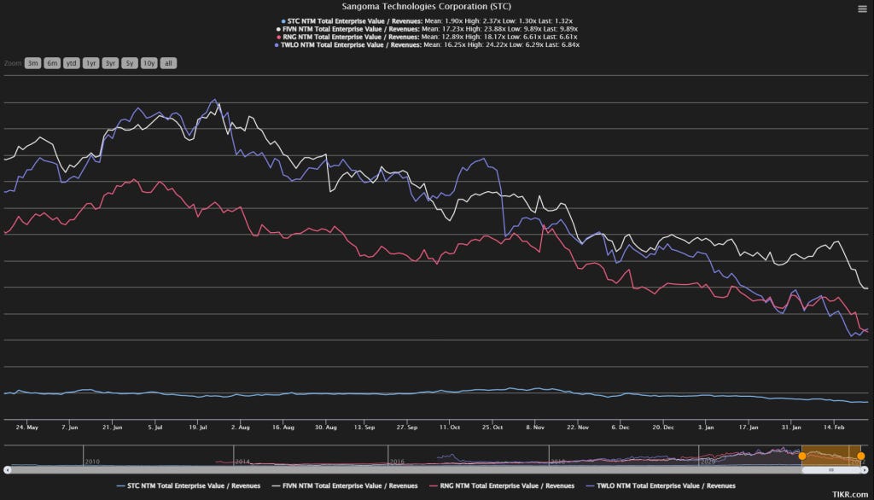Click the TIKR.com credit link
The width and height of the screenshot is (874, 500).
pyautogui.click(x=850, y=494)
